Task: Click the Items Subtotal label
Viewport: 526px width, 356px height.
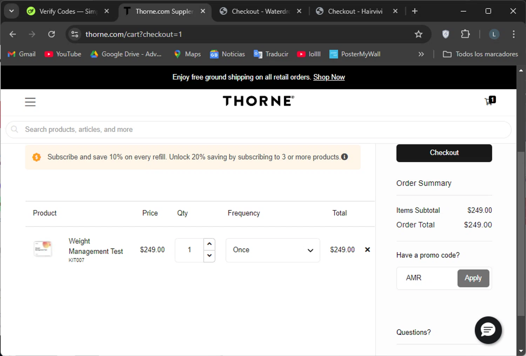Action: coord(418,210)
